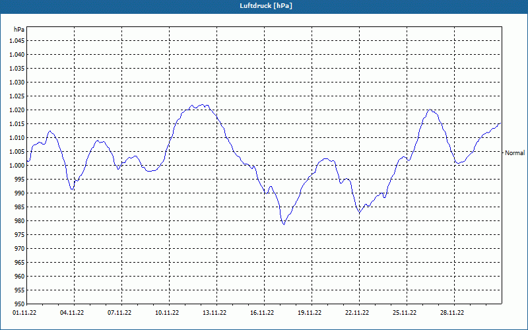This screenshot has width=528, height=330.
Task: Click the hPa unit label
Action: (19, 29)
